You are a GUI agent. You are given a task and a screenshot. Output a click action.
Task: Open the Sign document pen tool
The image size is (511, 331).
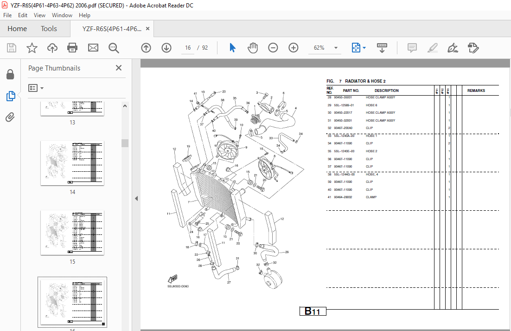453,48
